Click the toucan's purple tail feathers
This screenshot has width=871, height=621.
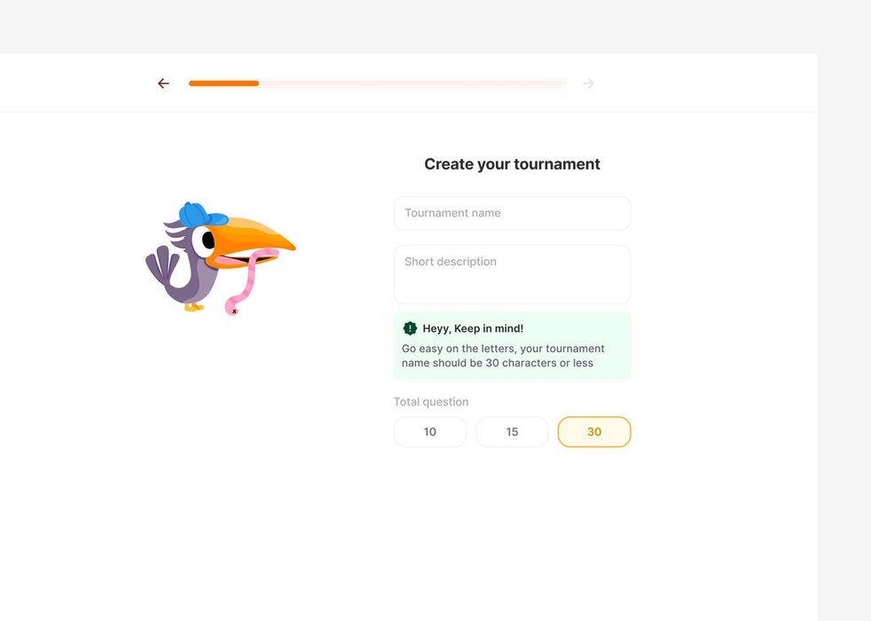tap(161, 265)
